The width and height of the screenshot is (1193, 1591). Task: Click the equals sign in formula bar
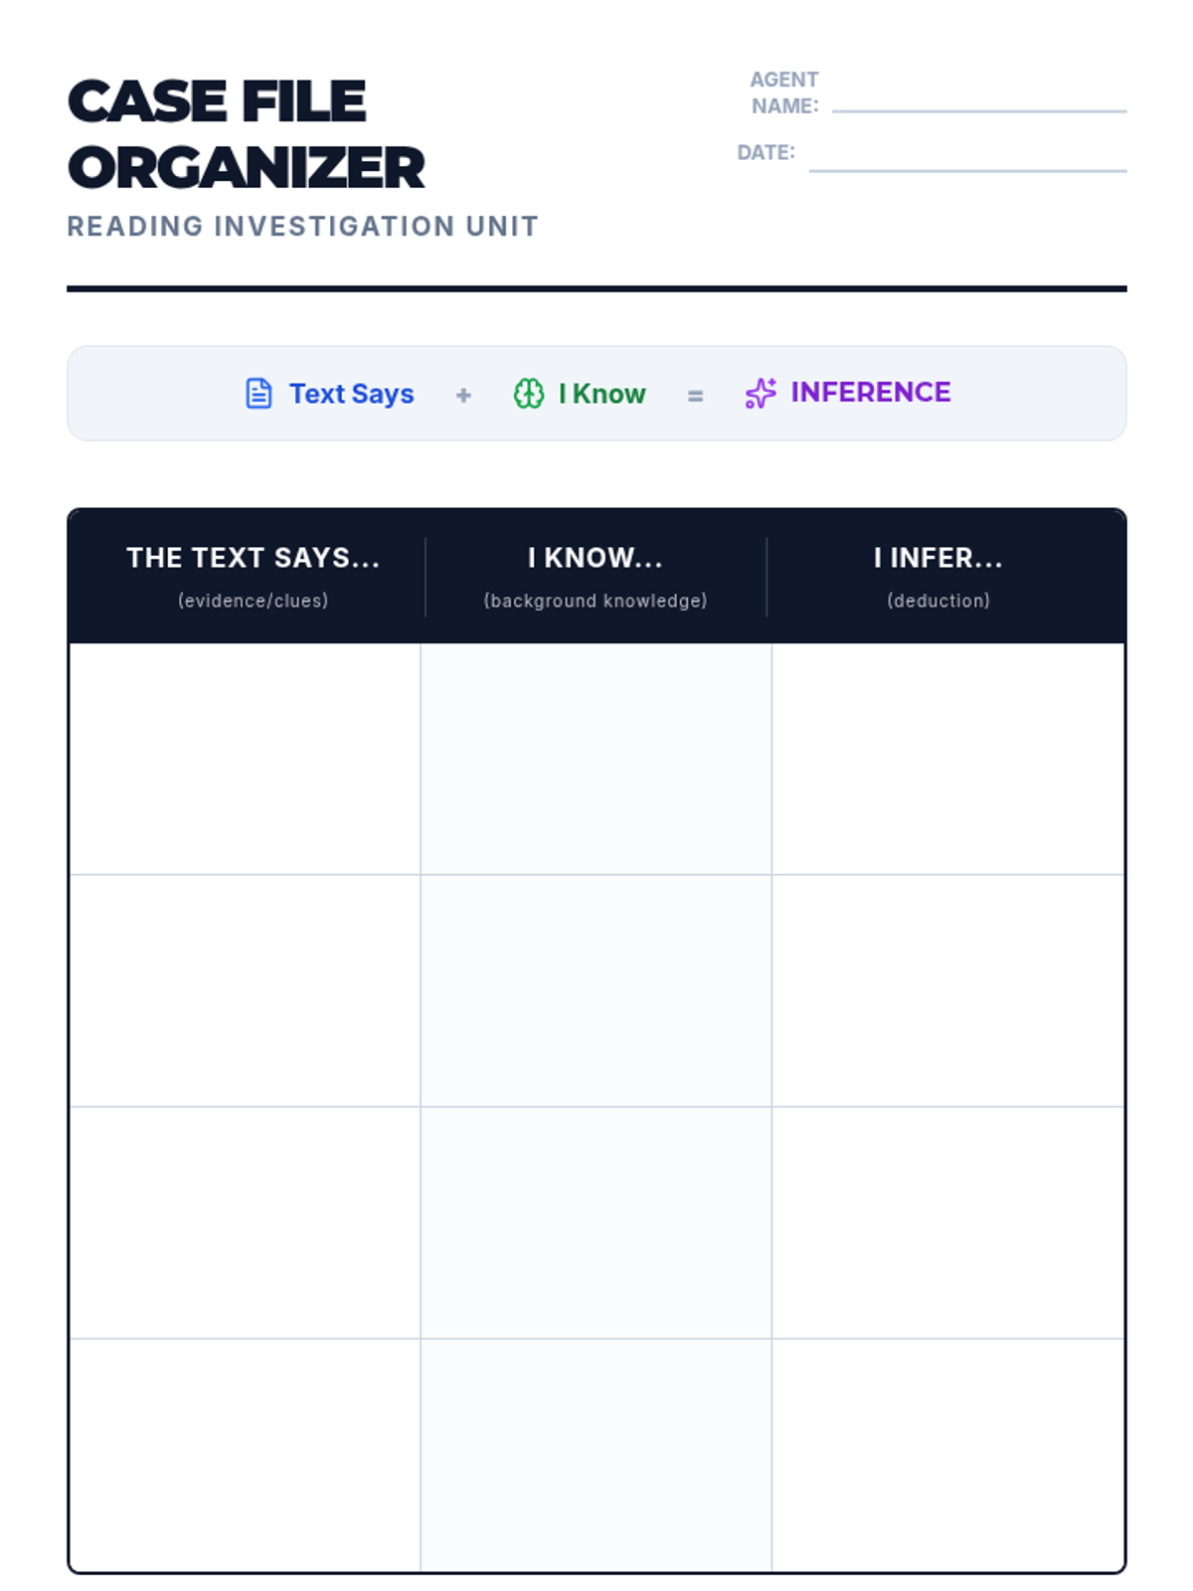695,396
